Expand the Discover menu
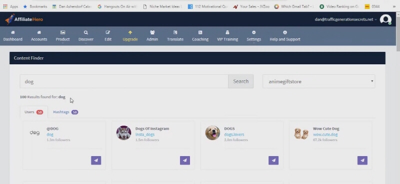Screen dimensions: 400x184 pyautogui.click(x=86, y=36)
